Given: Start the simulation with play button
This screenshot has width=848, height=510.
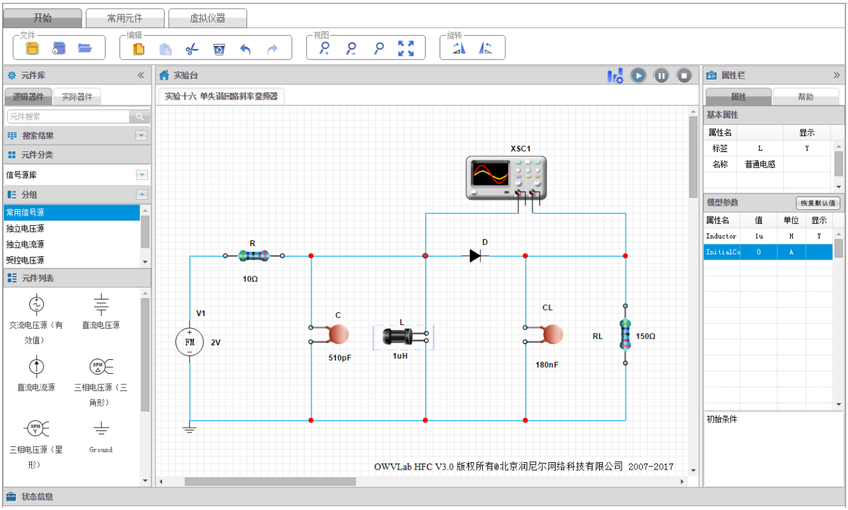Looking at the screenshot, I should [637, 76].
